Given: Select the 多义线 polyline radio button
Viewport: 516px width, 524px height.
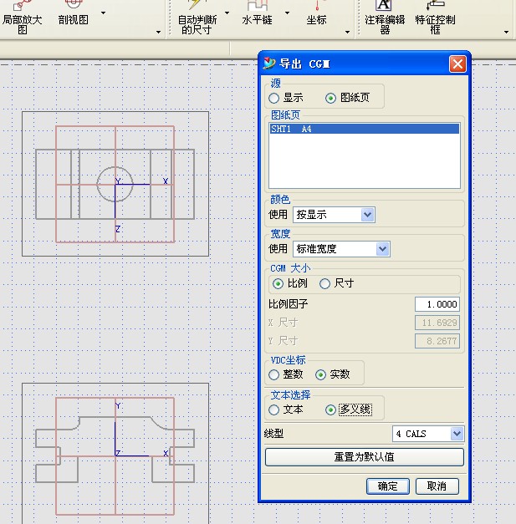Looking at the screenshot, I should [x=330, y=410].
